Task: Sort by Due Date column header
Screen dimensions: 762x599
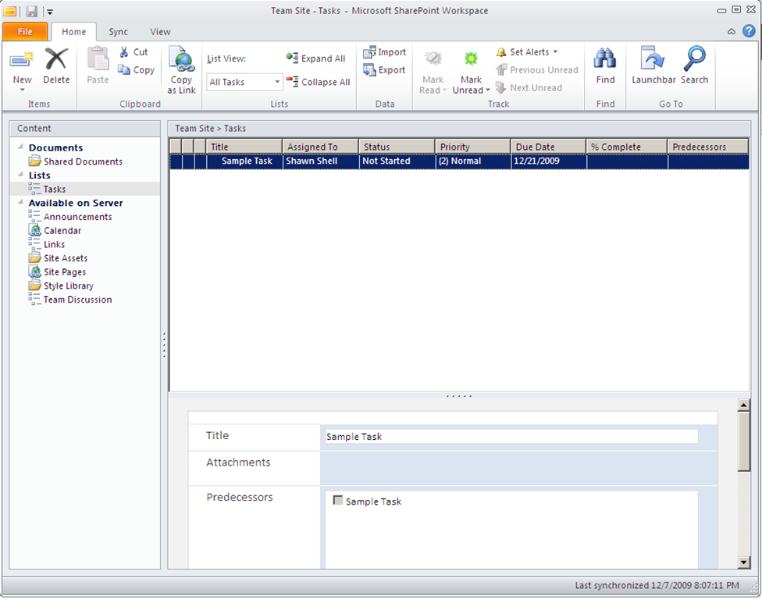Action: click(x=549, y=147)
